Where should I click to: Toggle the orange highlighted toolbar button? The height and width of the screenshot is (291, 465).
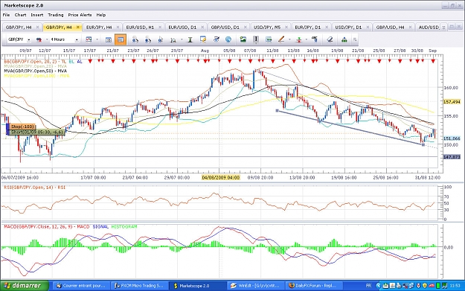(x=121, y=39)
